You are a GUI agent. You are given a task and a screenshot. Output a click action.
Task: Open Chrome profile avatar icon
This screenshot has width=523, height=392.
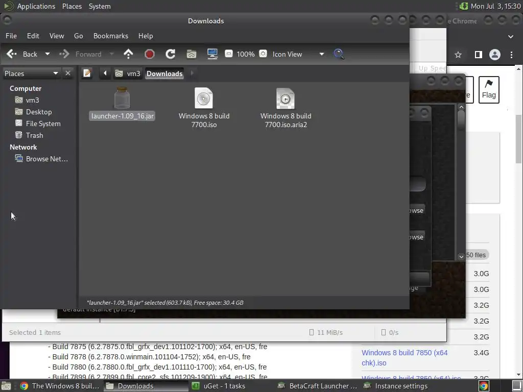(494, 54)
